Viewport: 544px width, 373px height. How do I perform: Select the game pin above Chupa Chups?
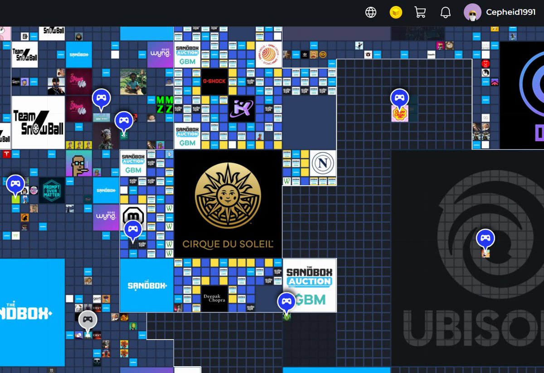pyautogui.click(x=399, y=98)
